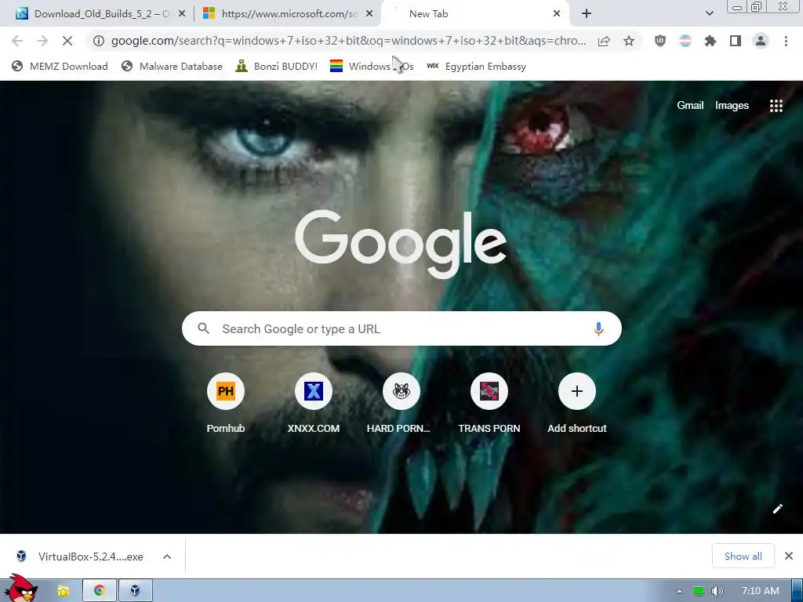Viewport: 803px width, 602px height.
Task: Select the New Tab tab
Action: (x=429, y=14)
